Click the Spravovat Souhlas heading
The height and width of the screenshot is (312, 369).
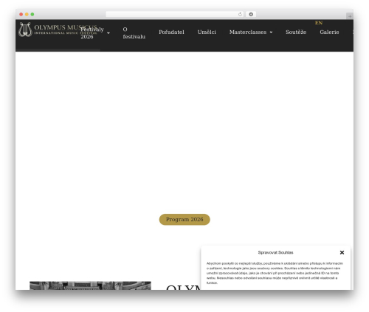coord(275,252)
